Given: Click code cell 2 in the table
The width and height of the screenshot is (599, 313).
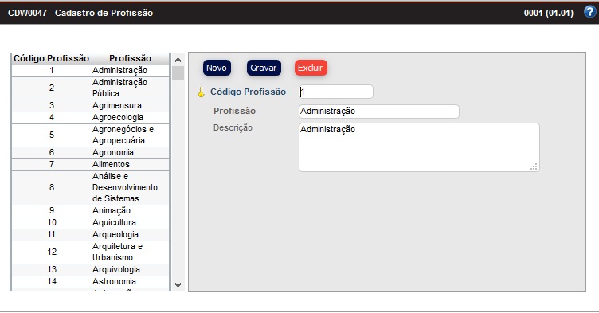Looking at the screenshot, I should 52,88.
